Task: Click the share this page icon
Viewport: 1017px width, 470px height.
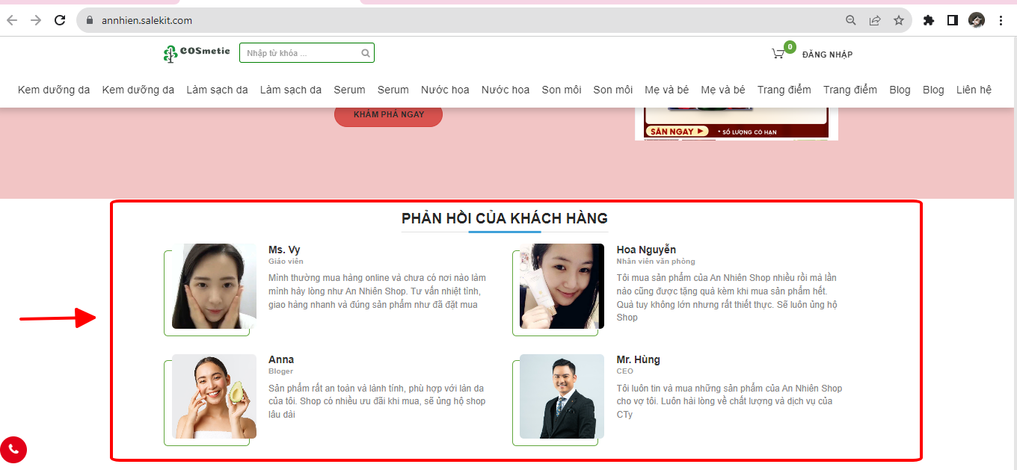Action: coord(875,20)
